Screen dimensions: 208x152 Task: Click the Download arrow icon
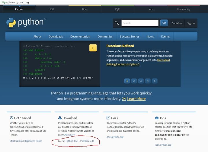[x=60, y=118]
